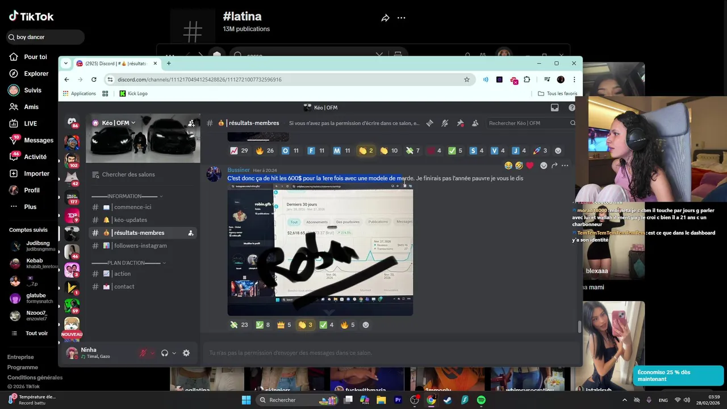
Task: Click invite icon beside résultats-membres channel
Action: pyautogui.click(x=191, y=233)
